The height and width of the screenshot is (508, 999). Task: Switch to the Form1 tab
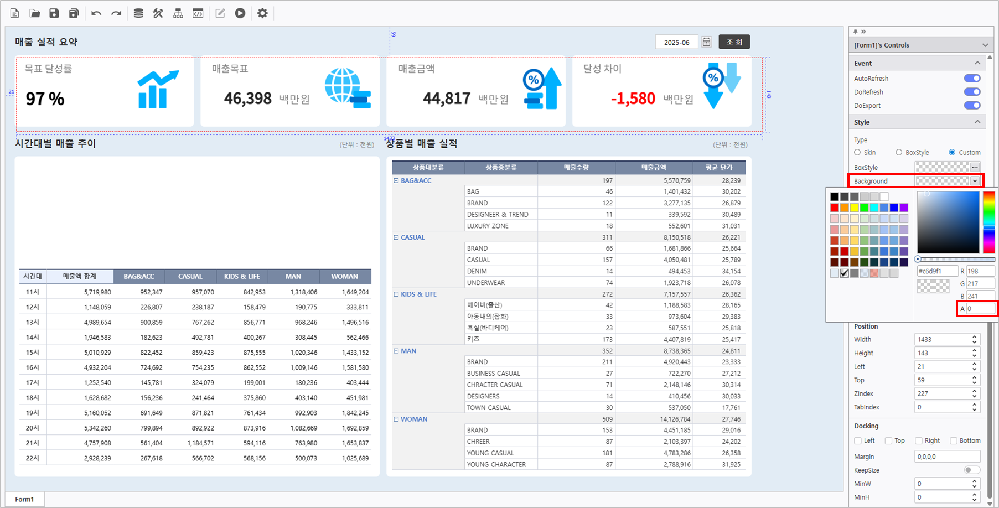(x=24, y=499)
